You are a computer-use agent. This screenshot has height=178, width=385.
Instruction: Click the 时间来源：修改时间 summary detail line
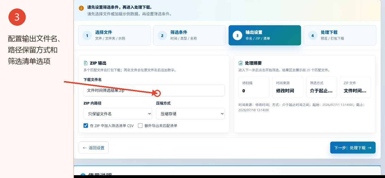pyautogui.click(x=301, y=107)
